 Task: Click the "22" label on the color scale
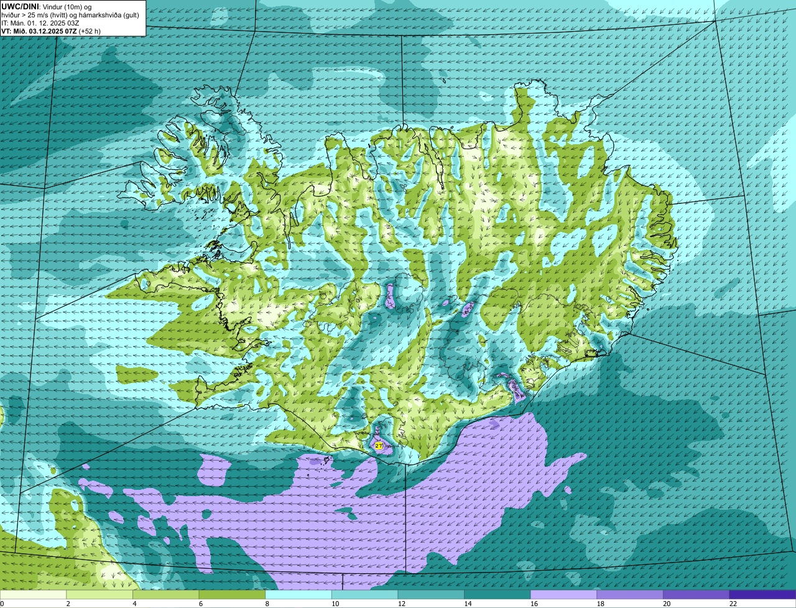[x=733, y=604]
